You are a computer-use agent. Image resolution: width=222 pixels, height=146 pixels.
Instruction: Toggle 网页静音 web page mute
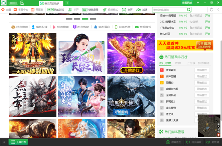tap(194, 142)
